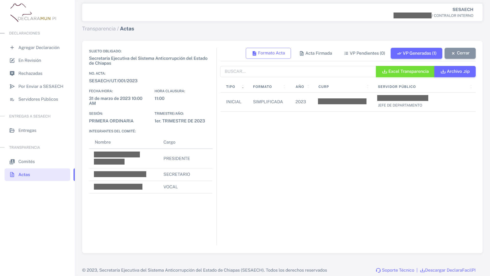Show VP Pendientes (0) list

click(364, 53)
